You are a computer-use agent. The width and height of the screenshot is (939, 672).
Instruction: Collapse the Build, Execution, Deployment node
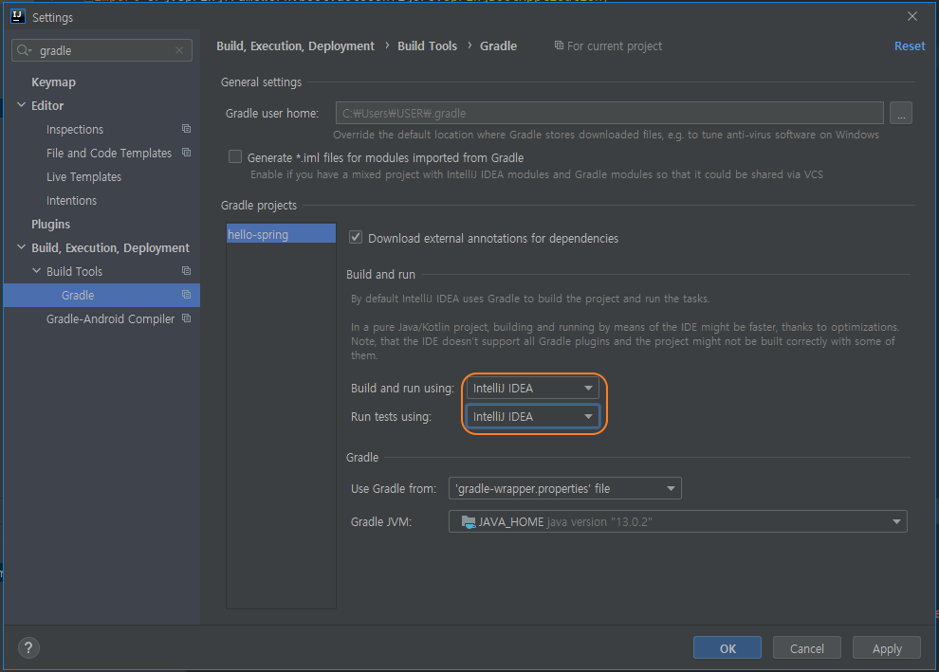point(22,247)
